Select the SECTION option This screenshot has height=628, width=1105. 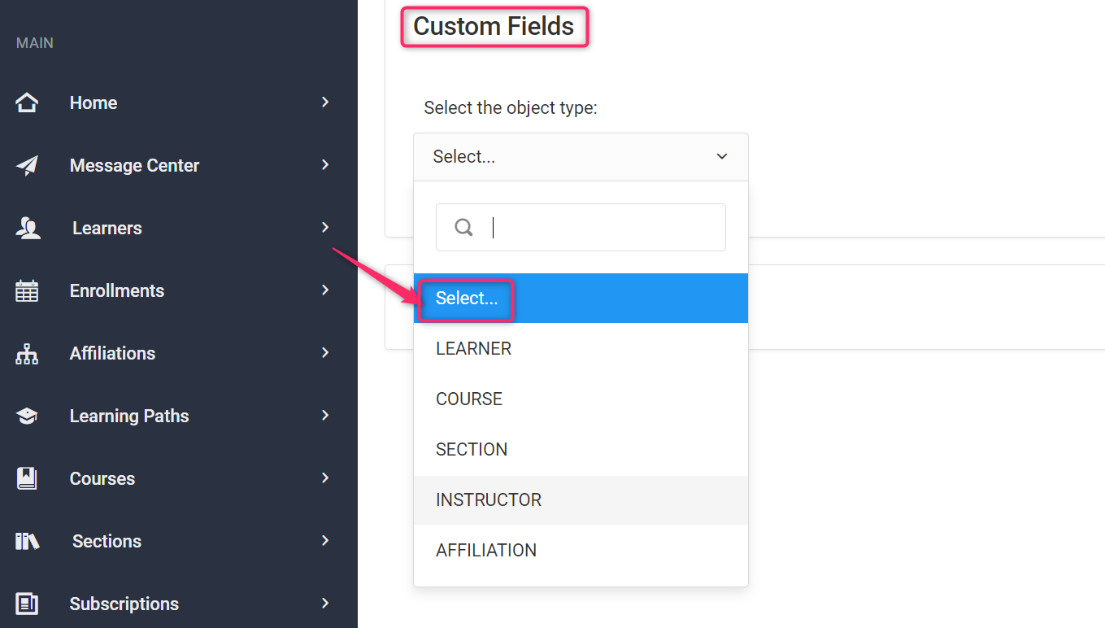coord(472,449)
